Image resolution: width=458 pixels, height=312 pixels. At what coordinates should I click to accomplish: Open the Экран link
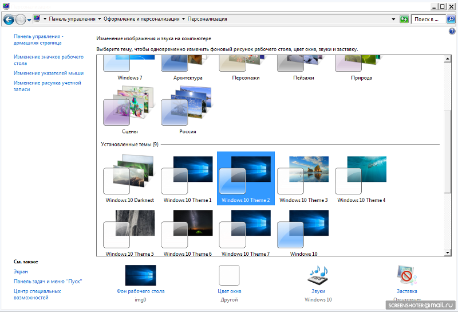(21, 272)
